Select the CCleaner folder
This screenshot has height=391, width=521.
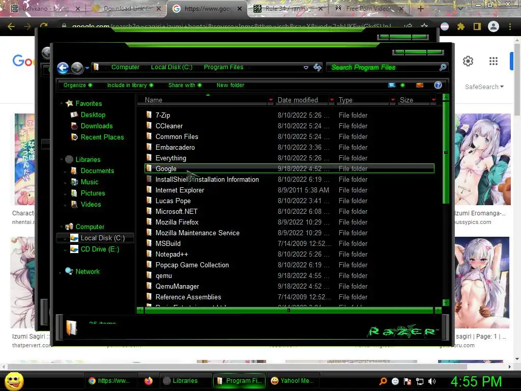point(169,126)
